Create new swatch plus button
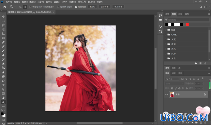This screenshot has height=125, width=211. [x=201, y=64]
